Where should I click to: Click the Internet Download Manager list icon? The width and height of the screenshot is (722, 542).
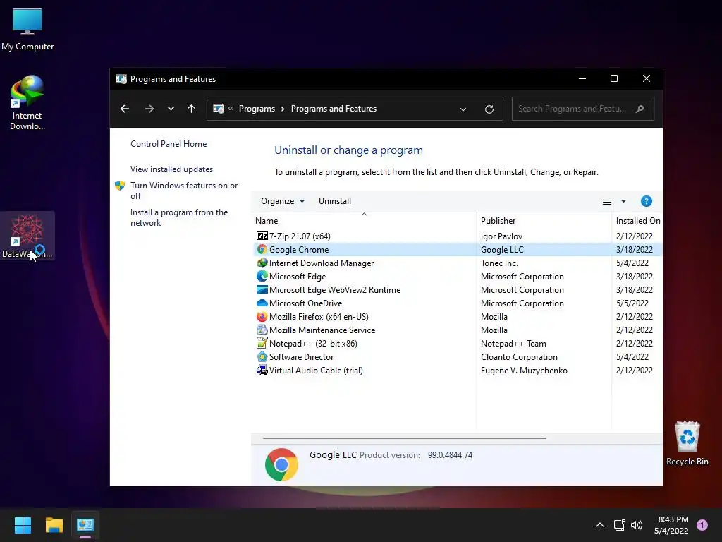tap(262, 263)
